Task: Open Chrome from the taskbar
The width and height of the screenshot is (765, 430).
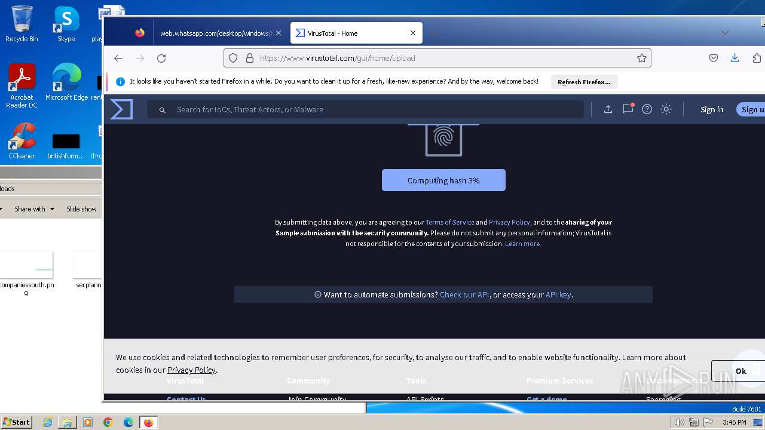Action: (x=108, y=422)
